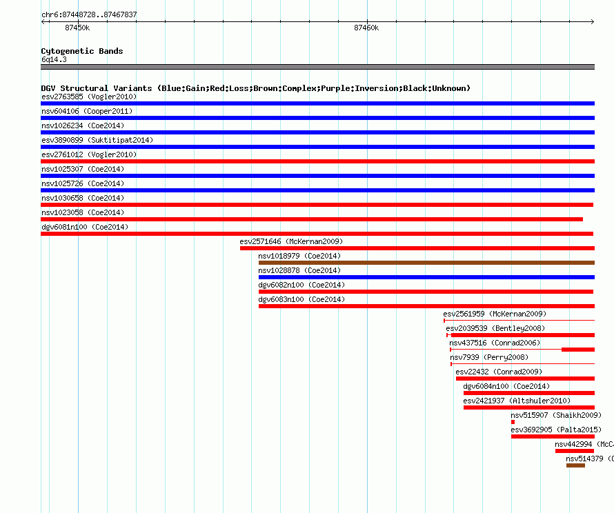614x513 pixels.
Task: Click the red bar under esv2571646
Action: pos(417,248)
